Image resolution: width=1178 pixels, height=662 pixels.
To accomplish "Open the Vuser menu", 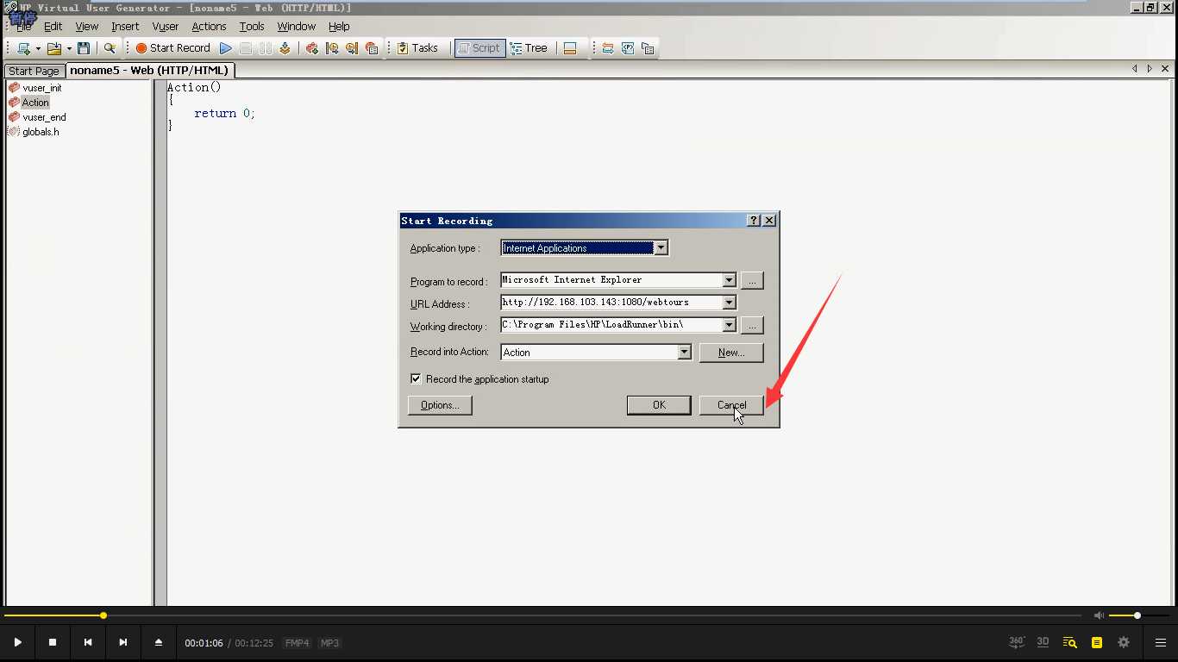I will coord(166,27).
